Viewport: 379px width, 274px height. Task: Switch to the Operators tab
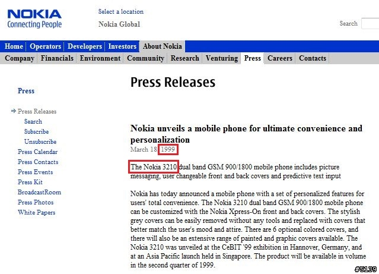point(45,46)
